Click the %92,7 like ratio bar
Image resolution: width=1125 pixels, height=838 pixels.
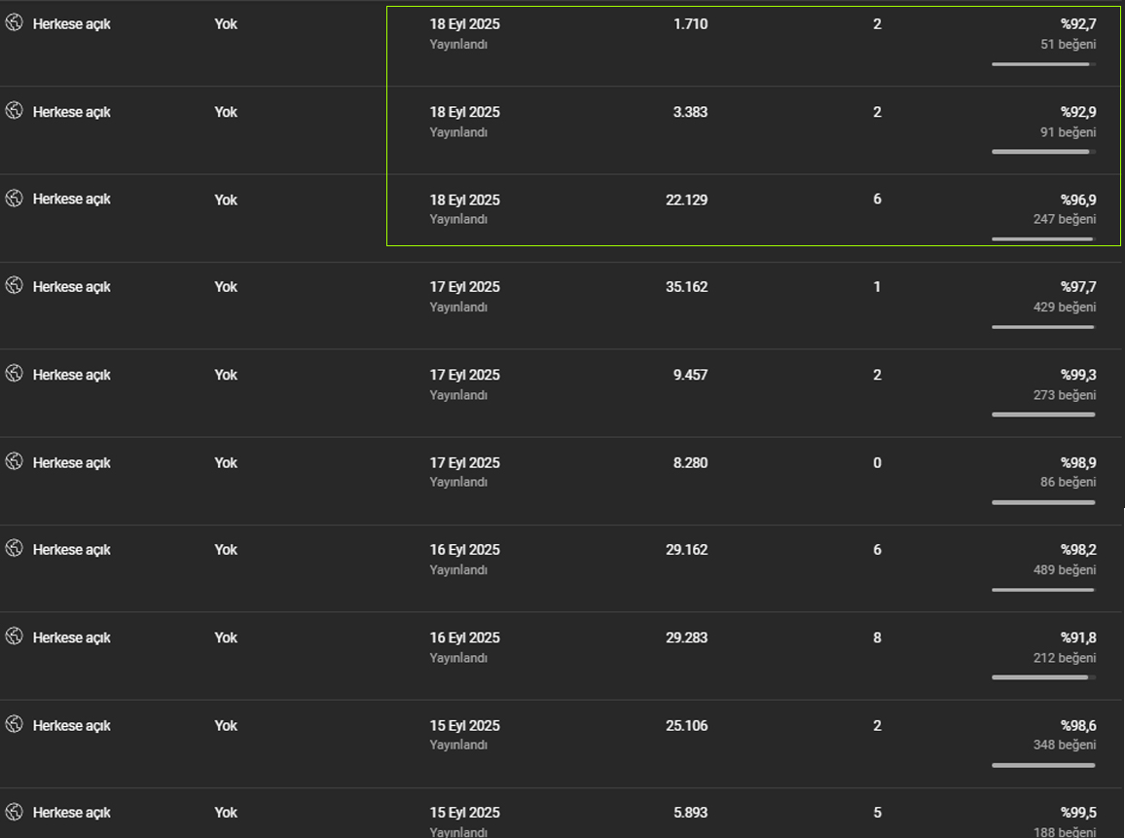pos(1043,64)
